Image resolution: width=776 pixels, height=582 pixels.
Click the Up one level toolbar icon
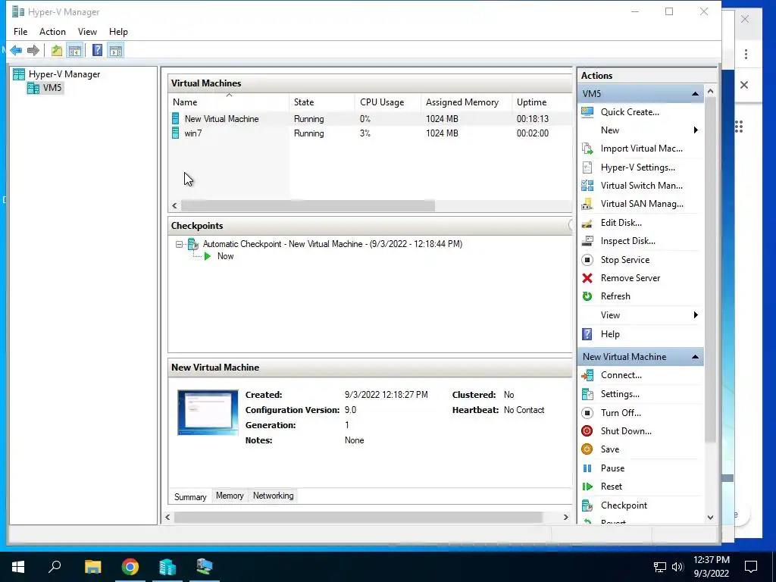coord(56,50)
